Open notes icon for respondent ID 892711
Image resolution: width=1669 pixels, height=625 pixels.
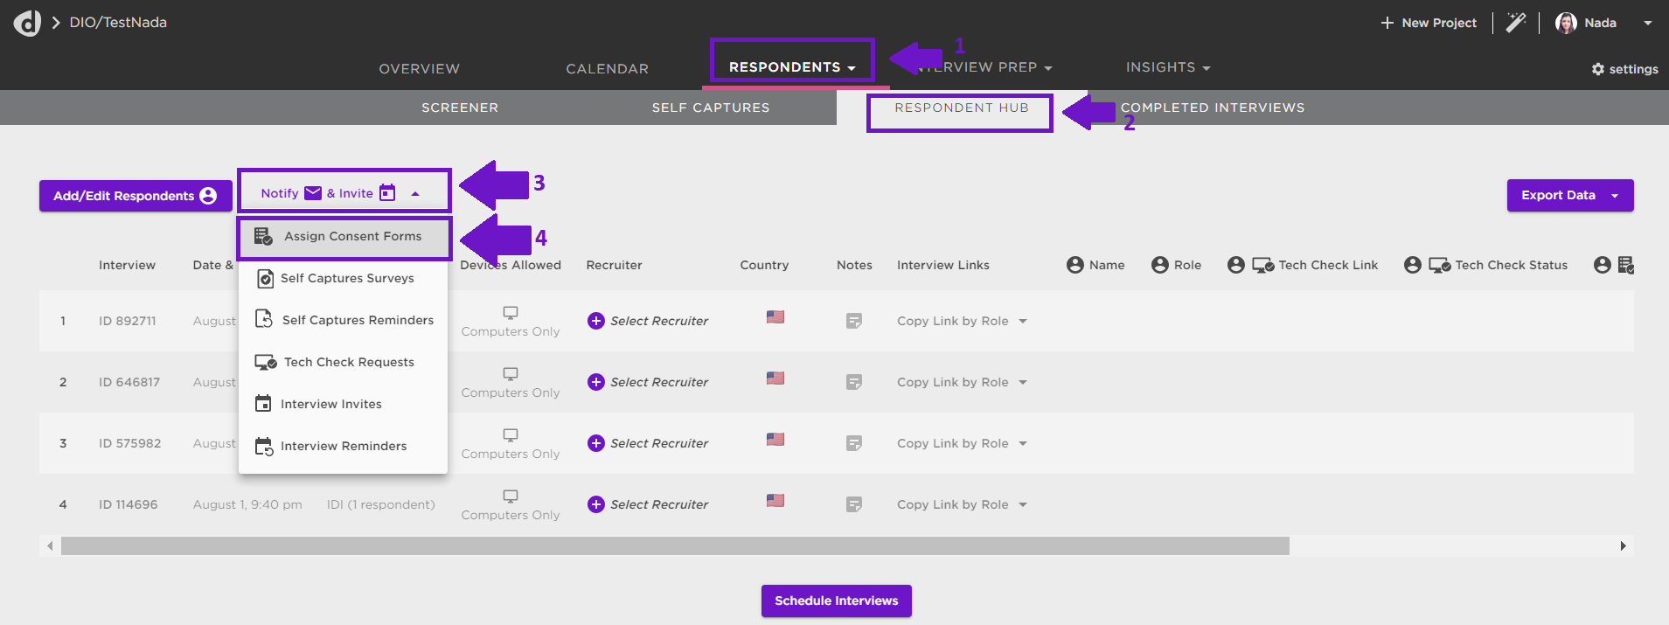[x=854, y=321]
